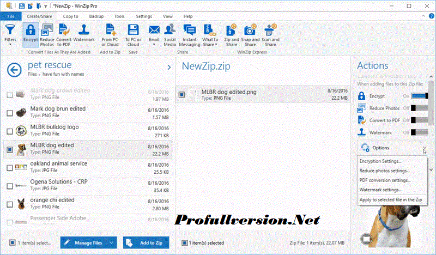The image size is (436, 255).
Task: Choose Encryption Settings... menu entry
Action: [x=392, y=161]
